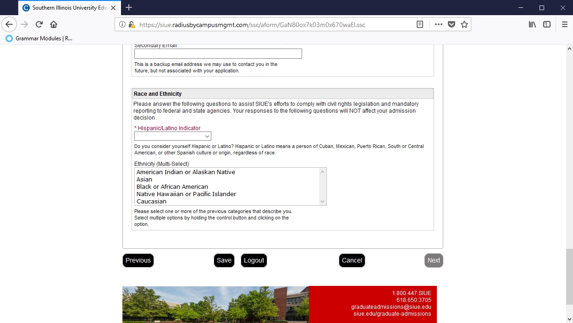
Task: Select Black or African American option
Action: point(172,187)
